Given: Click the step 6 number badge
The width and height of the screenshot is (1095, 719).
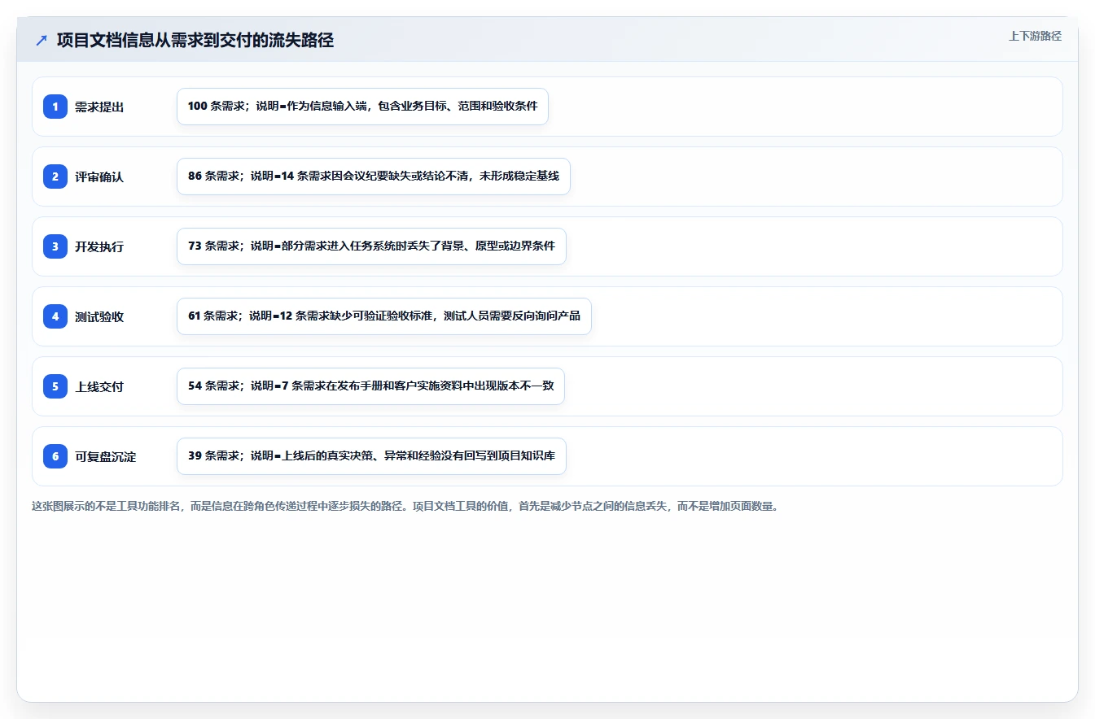Looking at the screenshot, I should click(x=55, y=456).
